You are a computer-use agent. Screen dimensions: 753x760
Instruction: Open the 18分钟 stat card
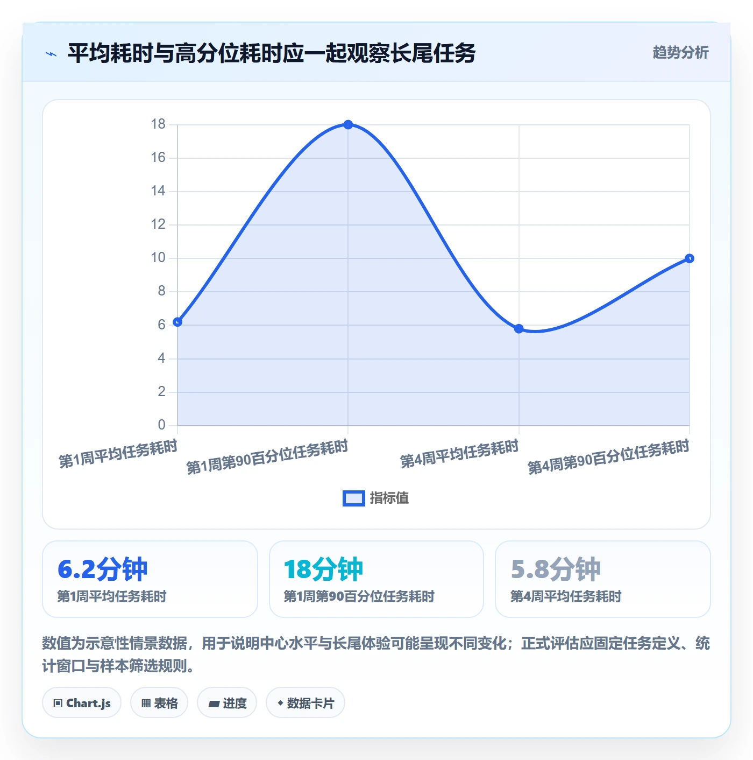[x=376, y=579]
